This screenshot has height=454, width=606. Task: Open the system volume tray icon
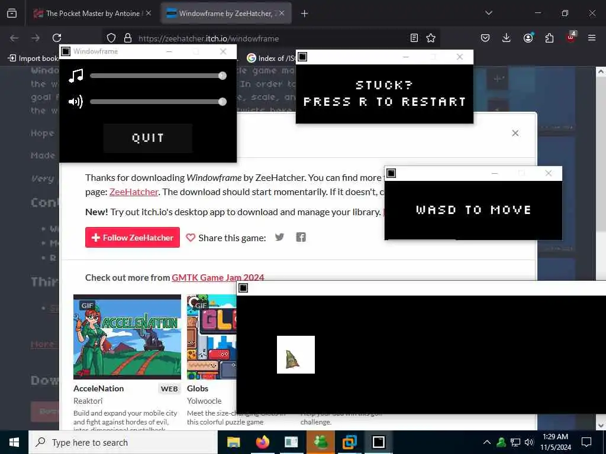tap(529, 442)
